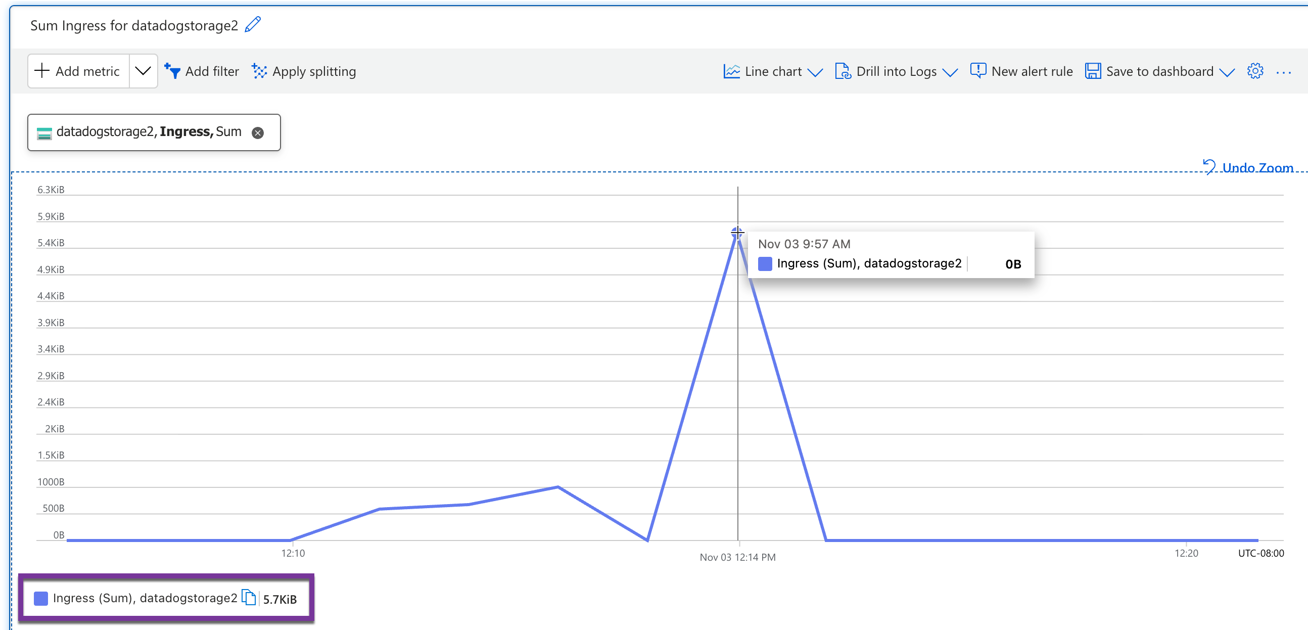This screenshot has height=630, width=1308.
Task: Click the Save to dashboard disk icon
Action: point(1093,71)
